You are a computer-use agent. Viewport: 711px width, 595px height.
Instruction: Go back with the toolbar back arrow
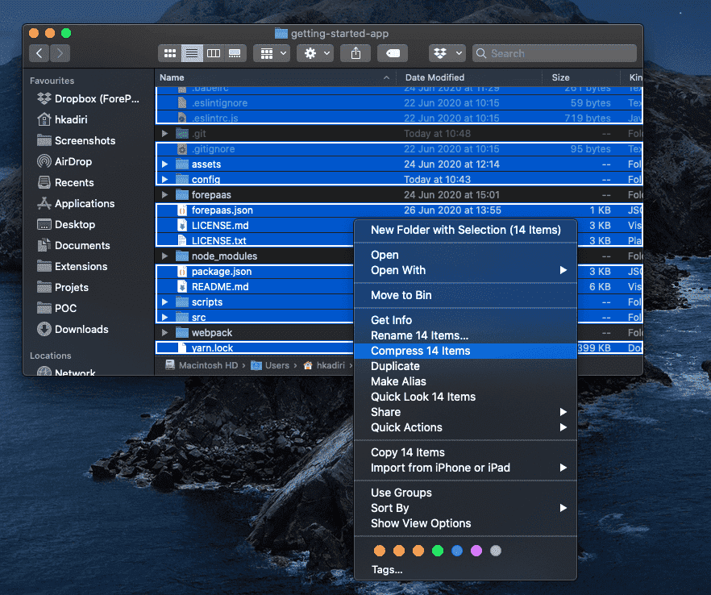39,53
